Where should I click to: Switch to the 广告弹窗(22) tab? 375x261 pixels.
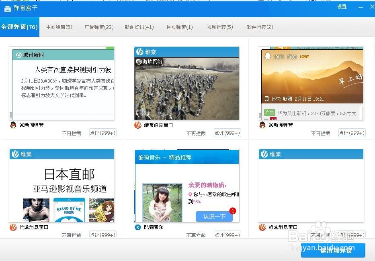click(x=99, y=27)
